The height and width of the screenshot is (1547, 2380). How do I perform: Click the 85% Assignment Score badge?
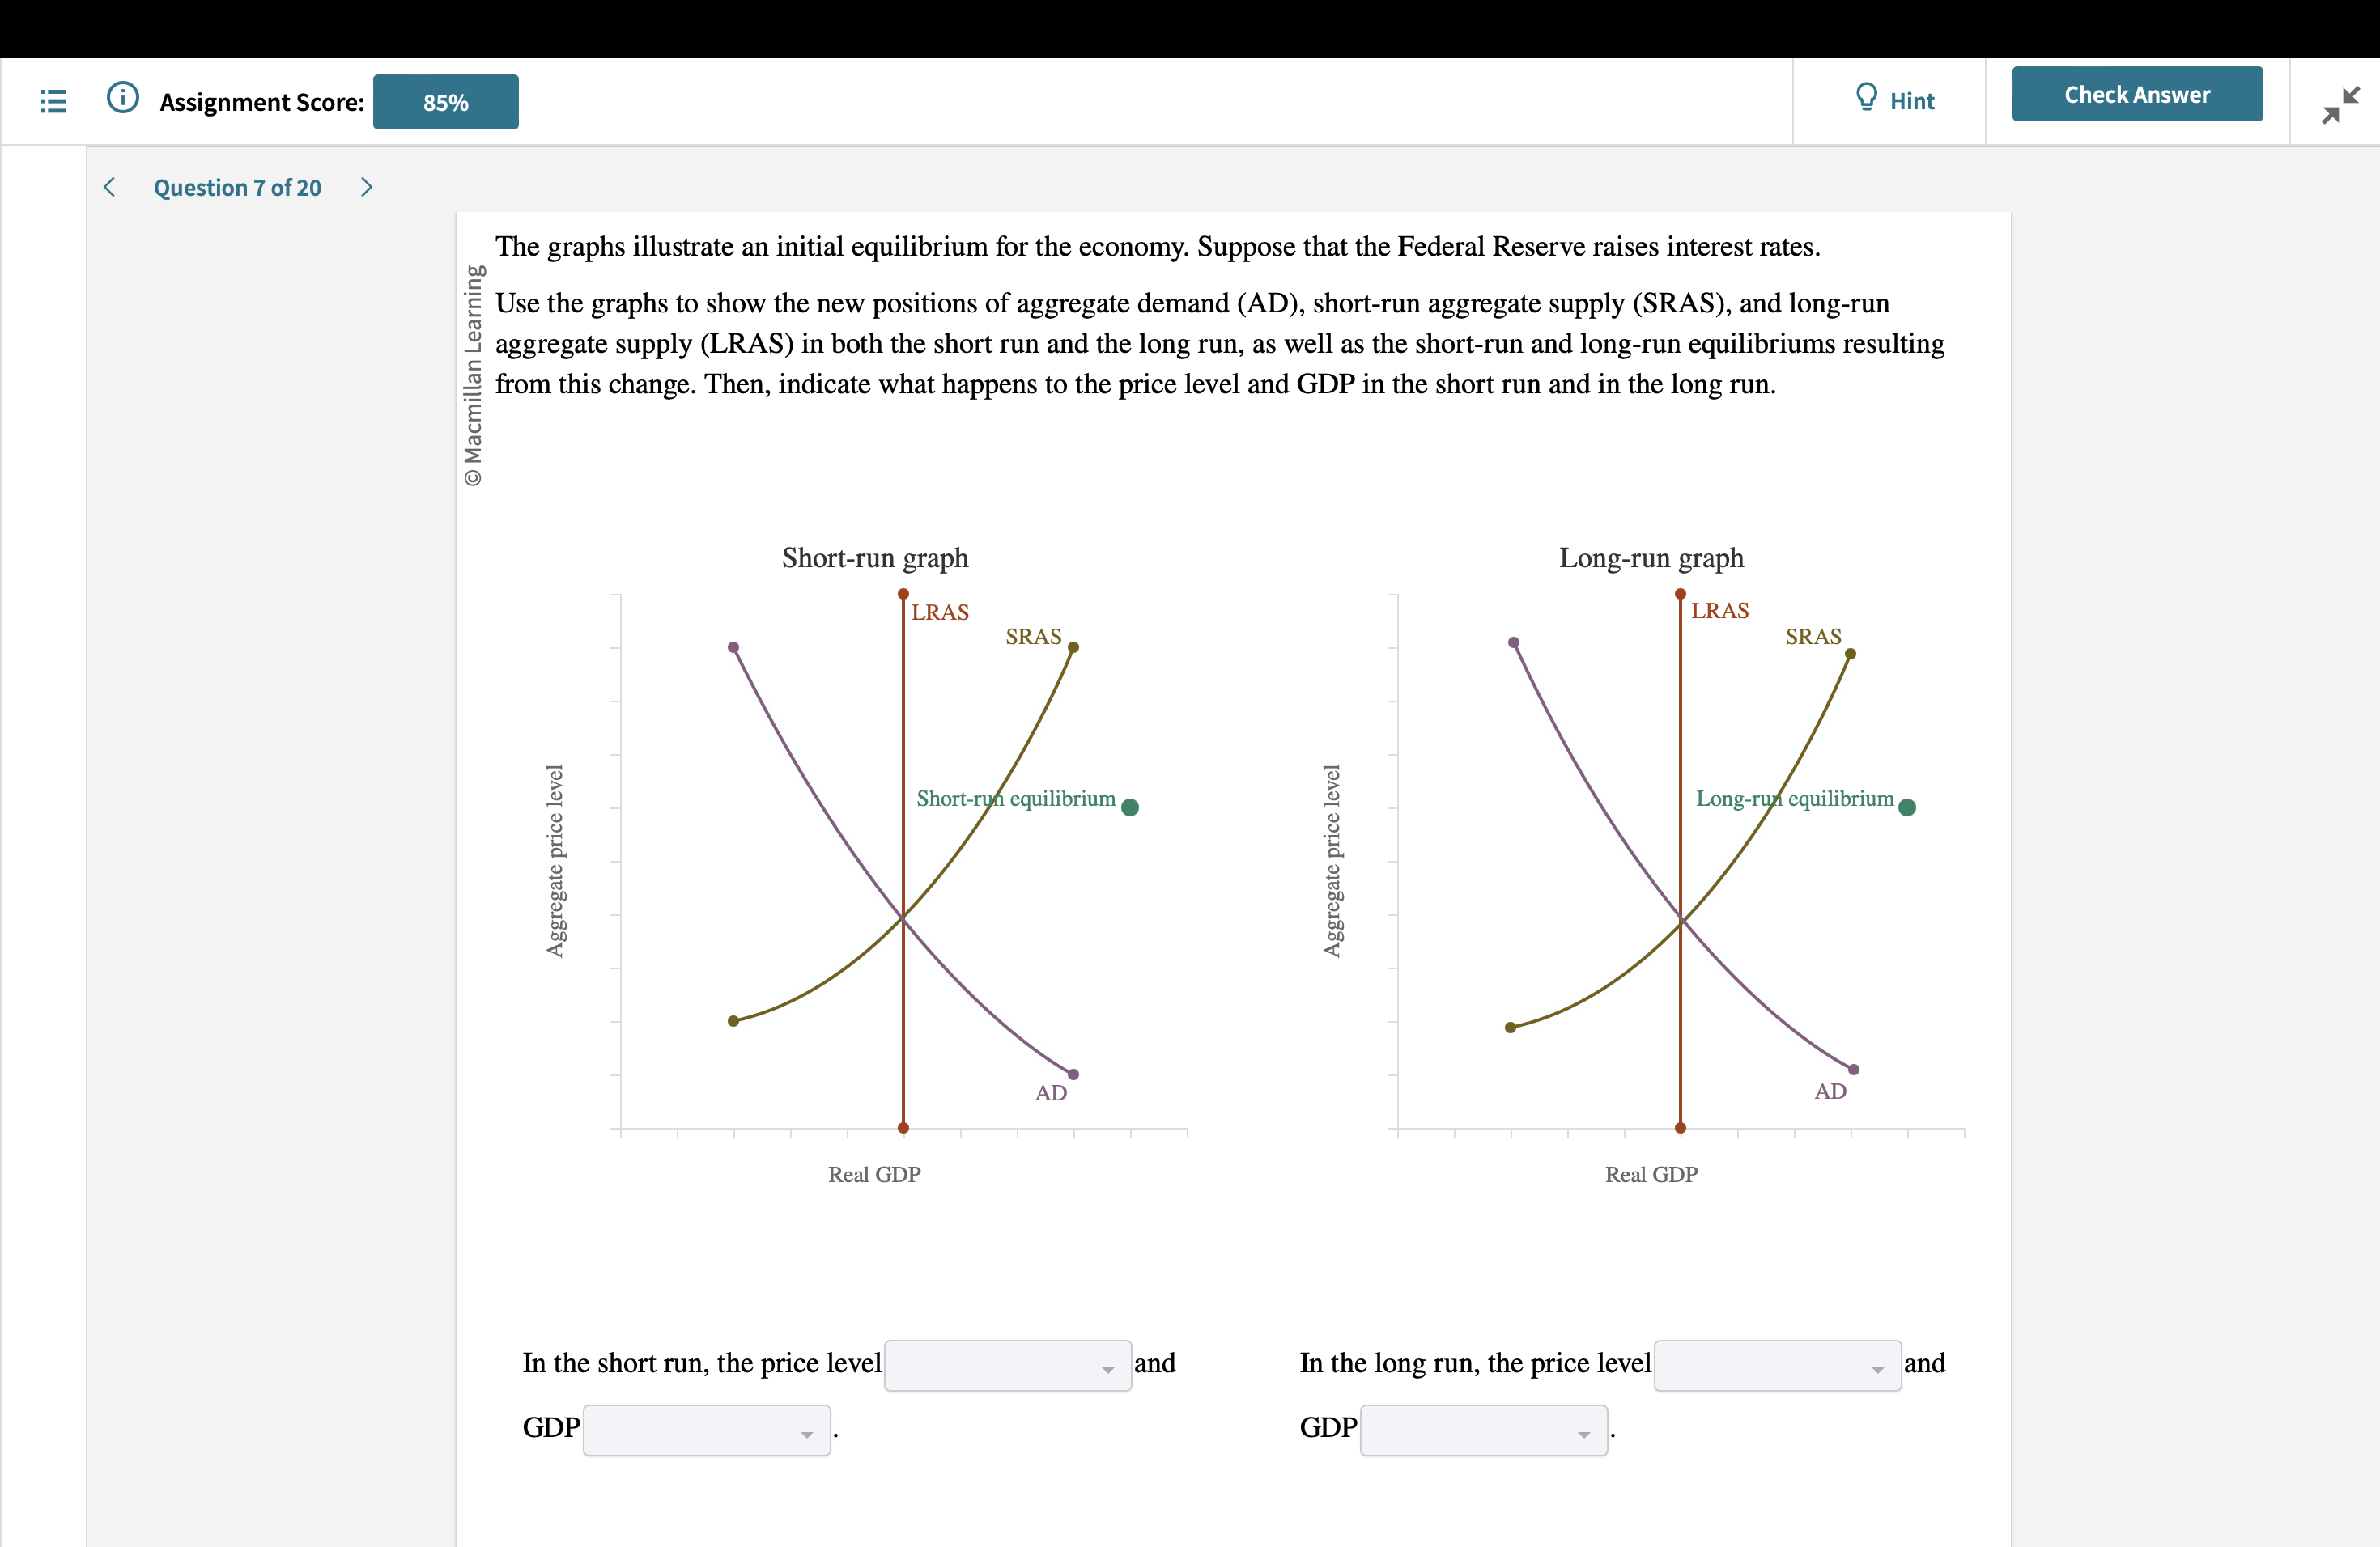point(446,101)
